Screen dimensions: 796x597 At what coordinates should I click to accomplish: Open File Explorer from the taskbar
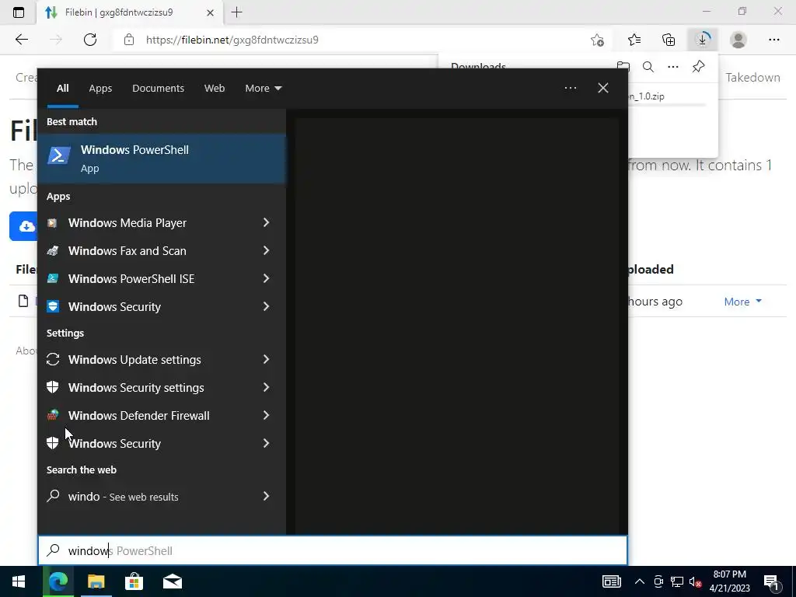(x=96, y=581)
